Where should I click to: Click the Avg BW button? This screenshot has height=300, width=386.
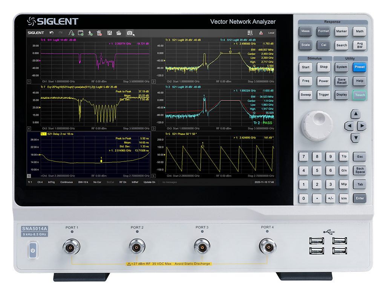[x=360, y=45]
